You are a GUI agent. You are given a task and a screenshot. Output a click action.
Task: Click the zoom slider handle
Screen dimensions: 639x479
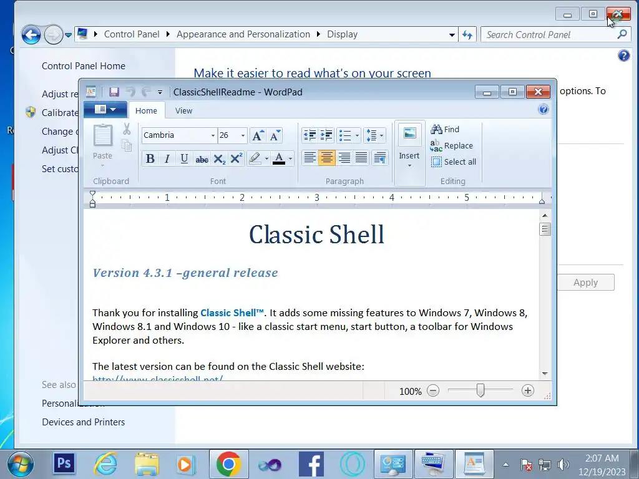(x=480, y=390)
